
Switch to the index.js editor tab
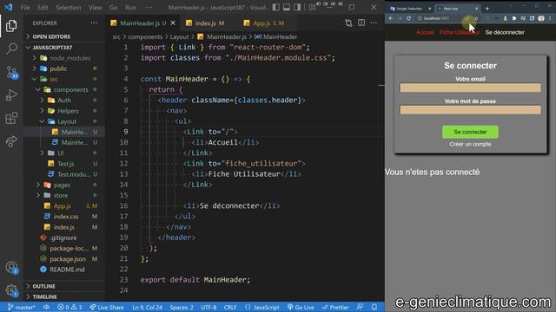pos(205,23)
